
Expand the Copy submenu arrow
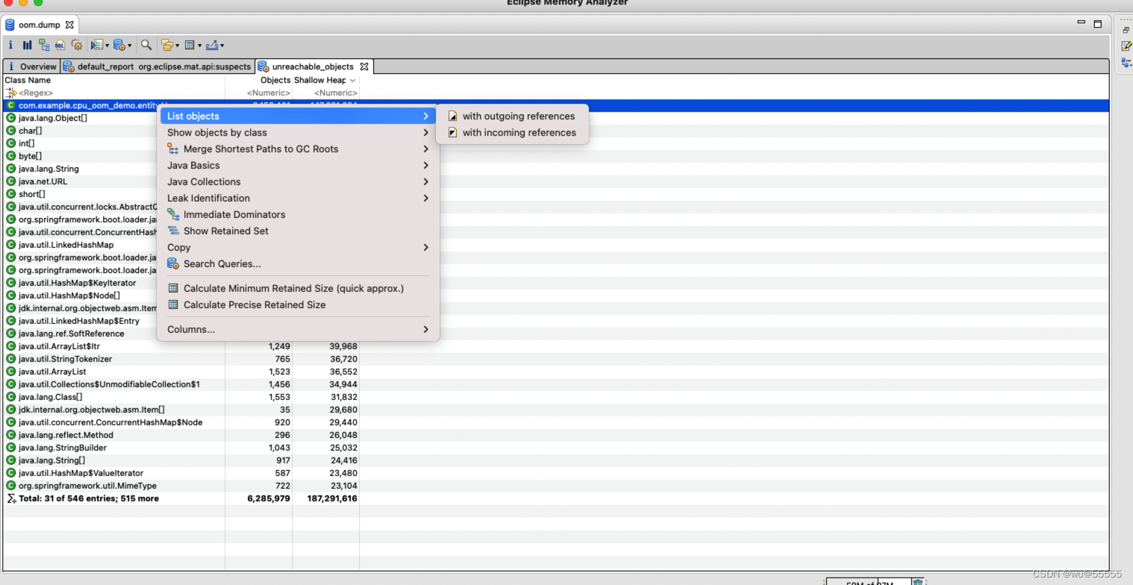coord(425,248)
